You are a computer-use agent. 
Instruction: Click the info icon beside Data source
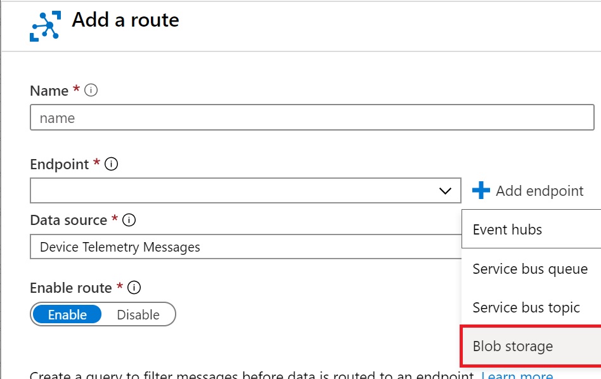(129, 220)
